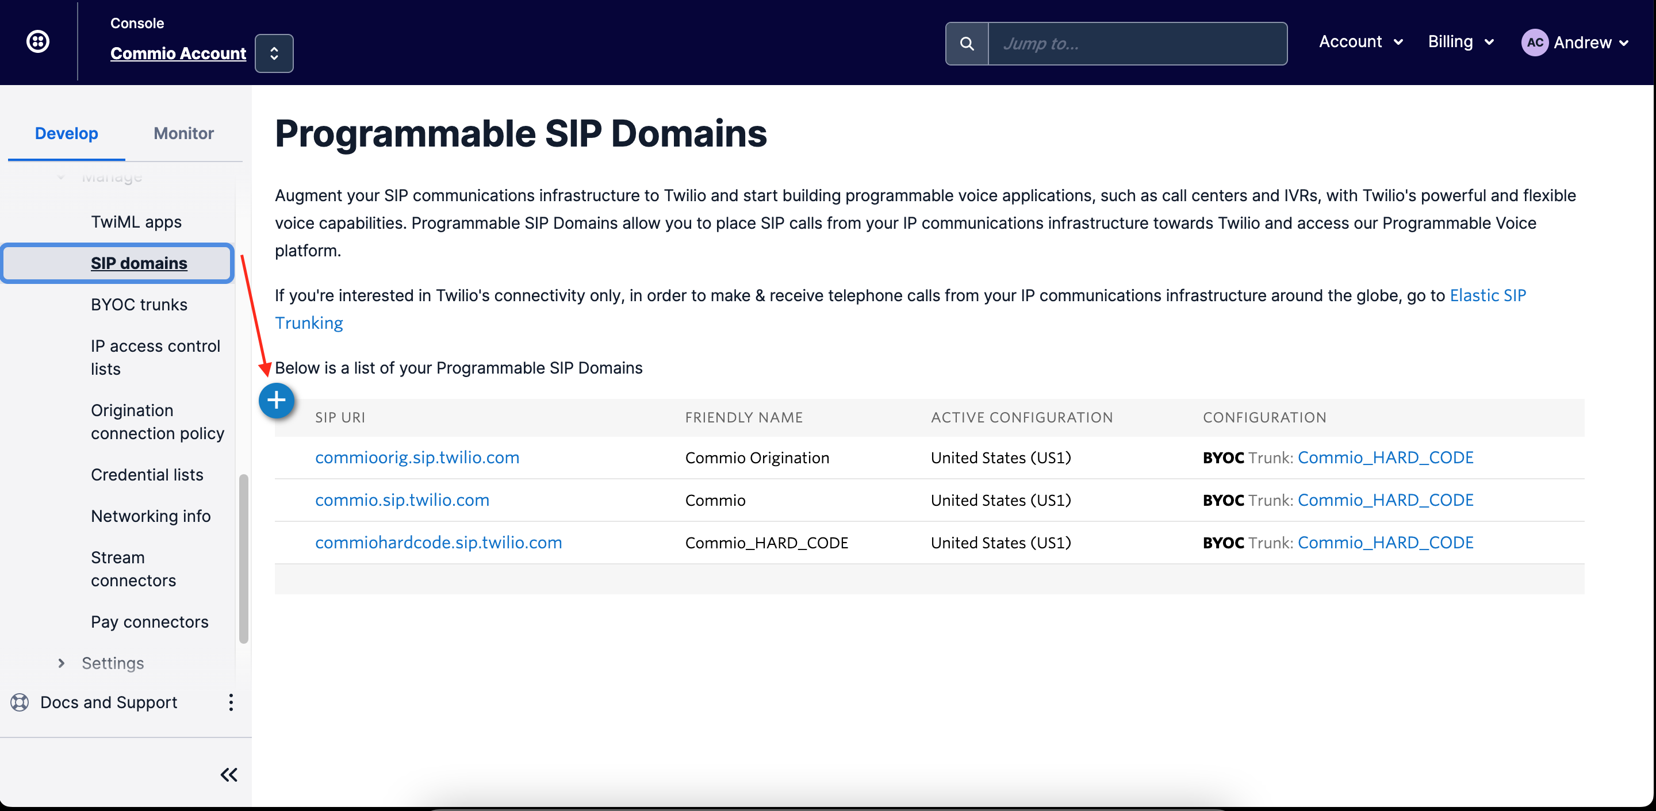Click the AC avatar icon
The image size is (1656, 811).
coord(1535,43)
